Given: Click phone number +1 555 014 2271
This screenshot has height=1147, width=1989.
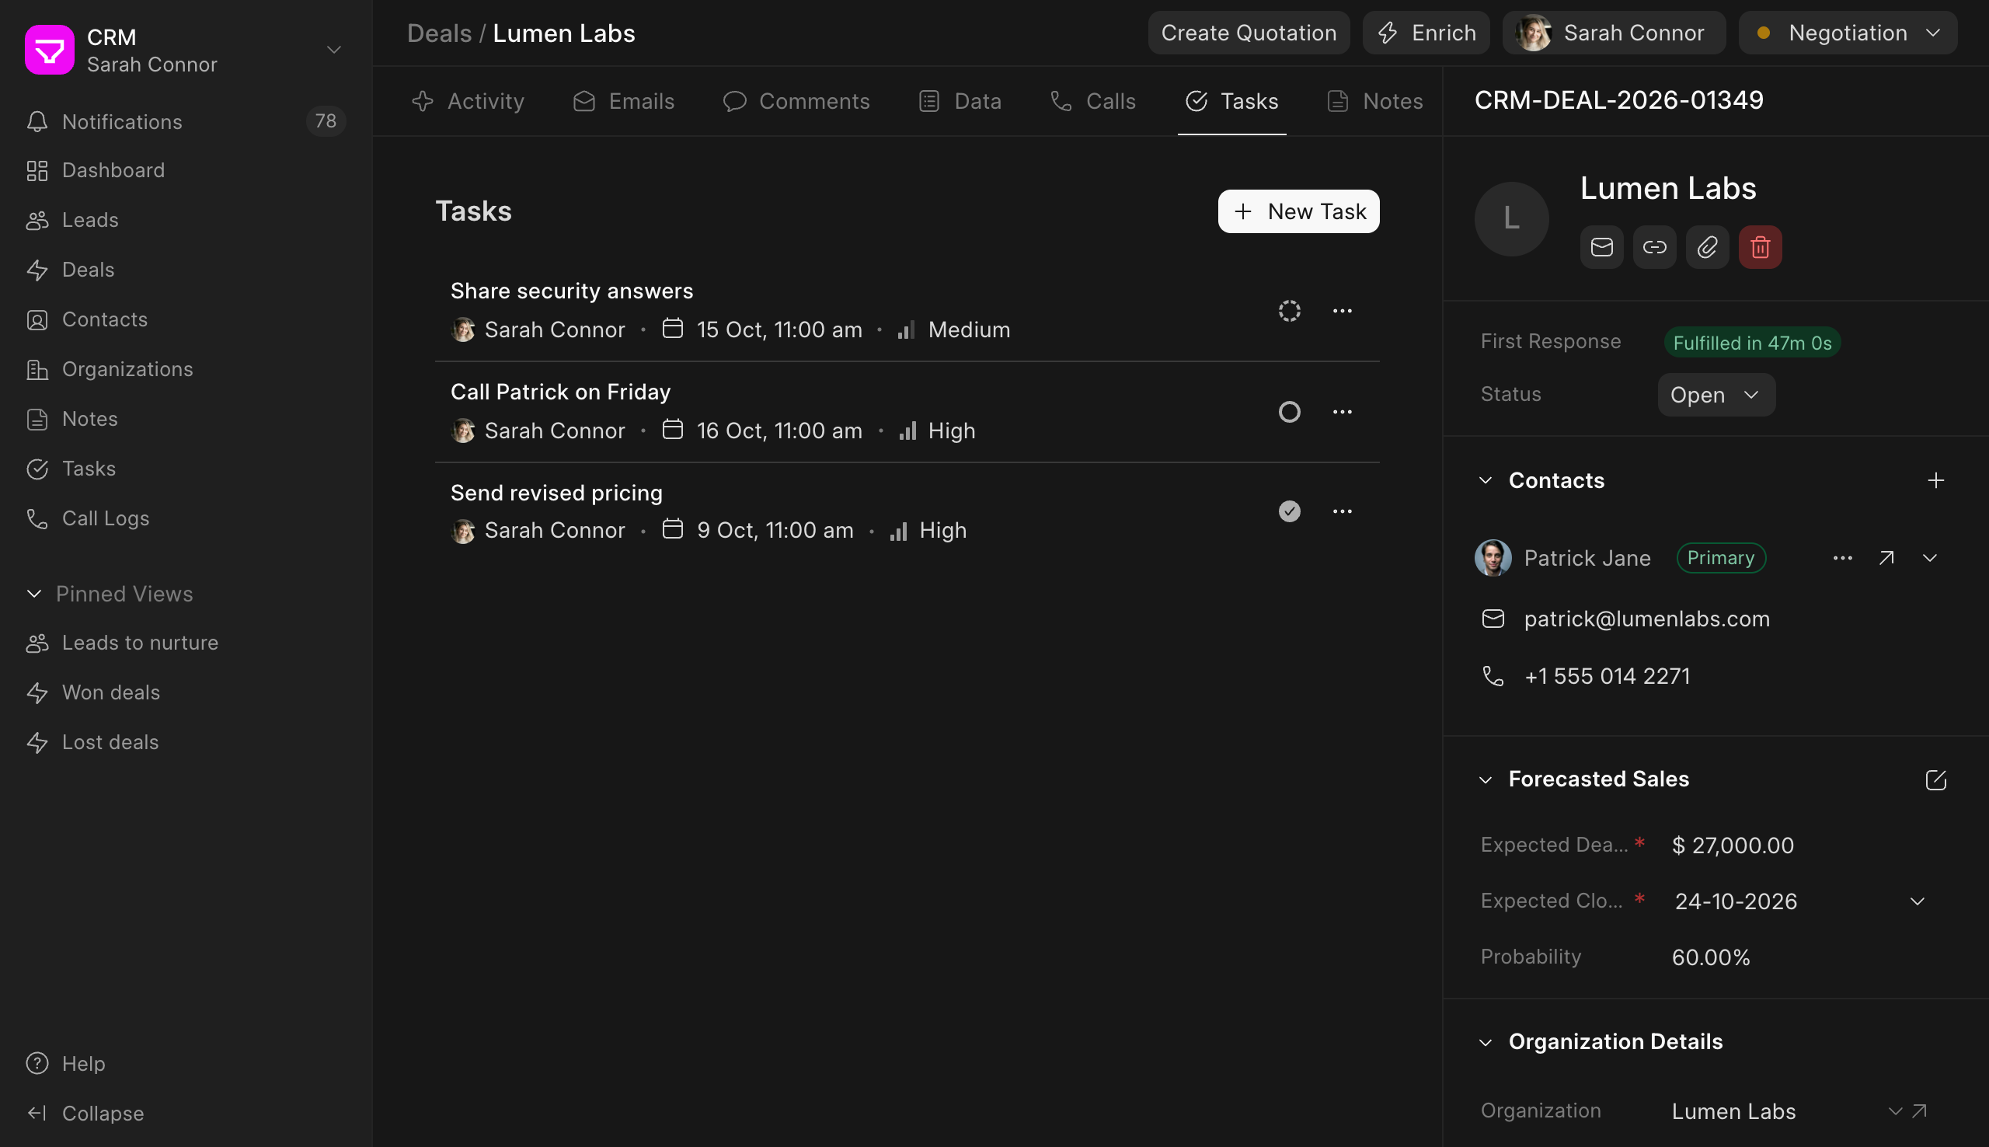Looking at the screenshot, I should click(x=1606, y=677).
